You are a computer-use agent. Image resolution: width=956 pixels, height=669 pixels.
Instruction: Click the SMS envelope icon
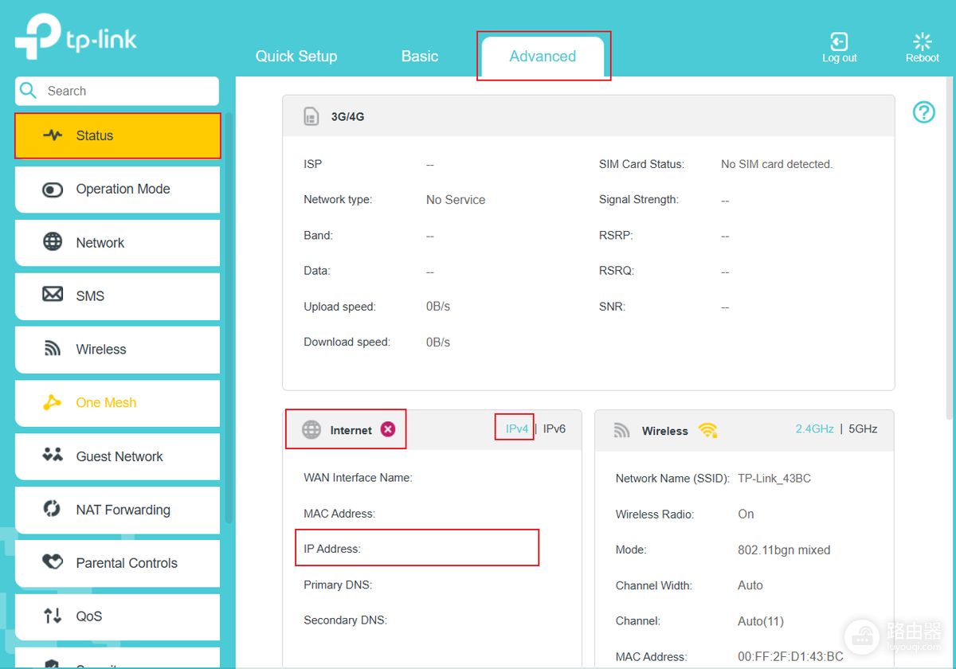pos(53,295)
